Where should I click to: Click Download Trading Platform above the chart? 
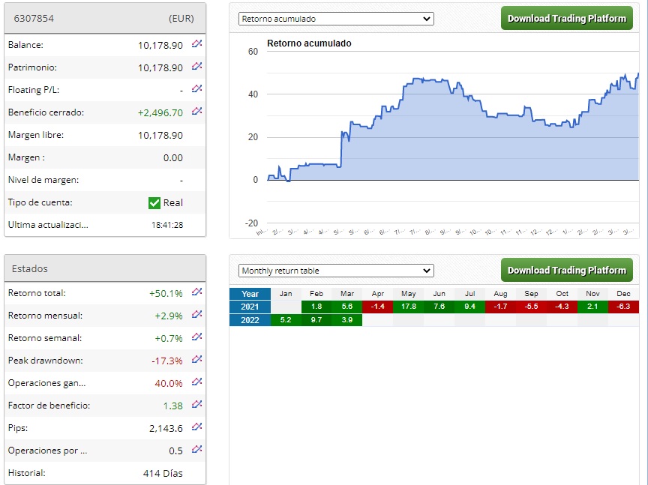pyautogui.click(x=566, y=19)
